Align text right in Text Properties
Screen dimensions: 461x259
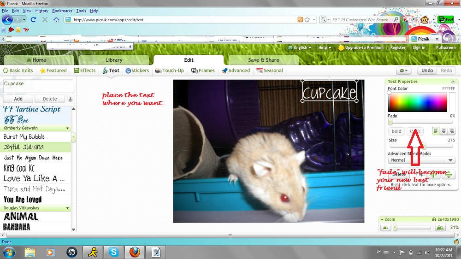(452, 131)
